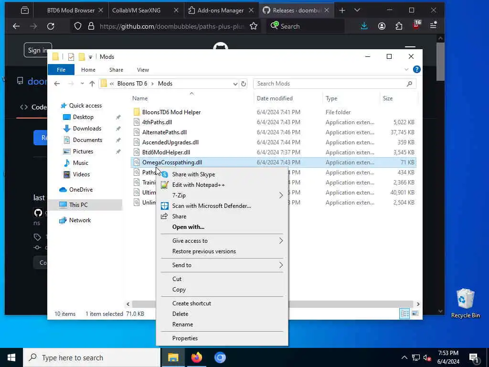The image size is (489, 367).
Task: Open Properties from the context menu
Action: pos(222,338)
